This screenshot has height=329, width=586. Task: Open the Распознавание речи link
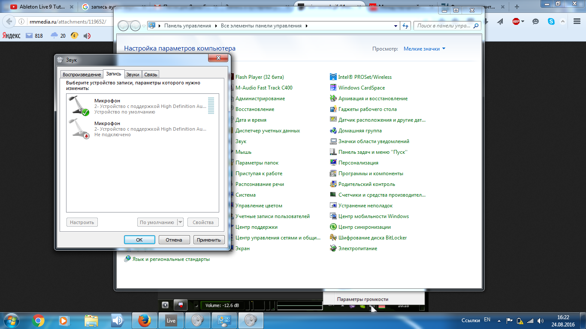point(260,184)
